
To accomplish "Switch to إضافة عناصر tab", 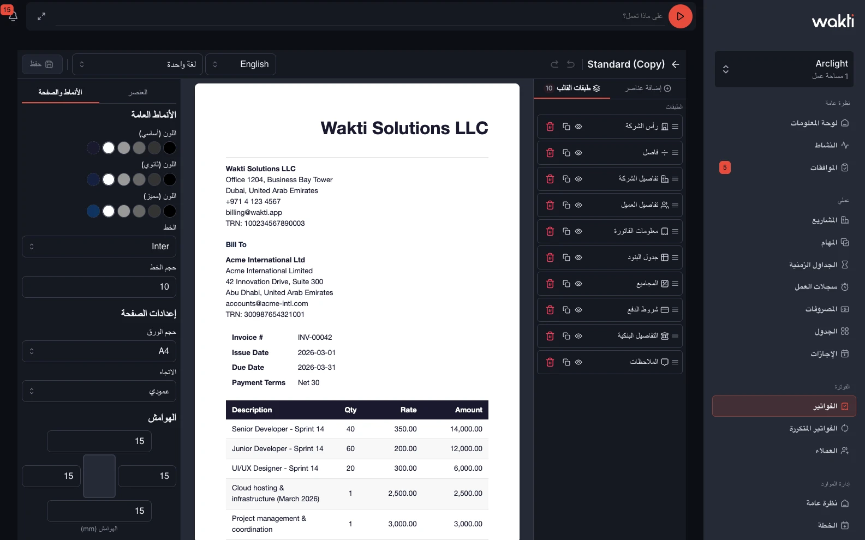I will [x=648, y=88].
